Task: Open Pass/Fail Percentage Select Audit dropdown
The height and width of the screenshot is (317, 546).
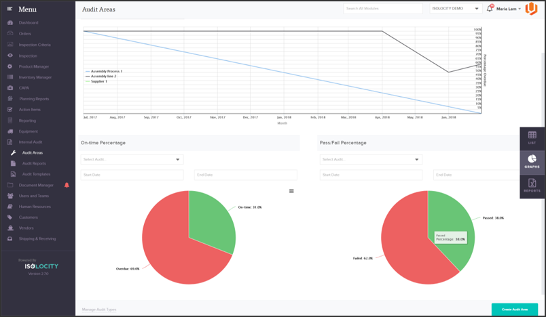Action: pyautogui.click(x=371, y=159)
